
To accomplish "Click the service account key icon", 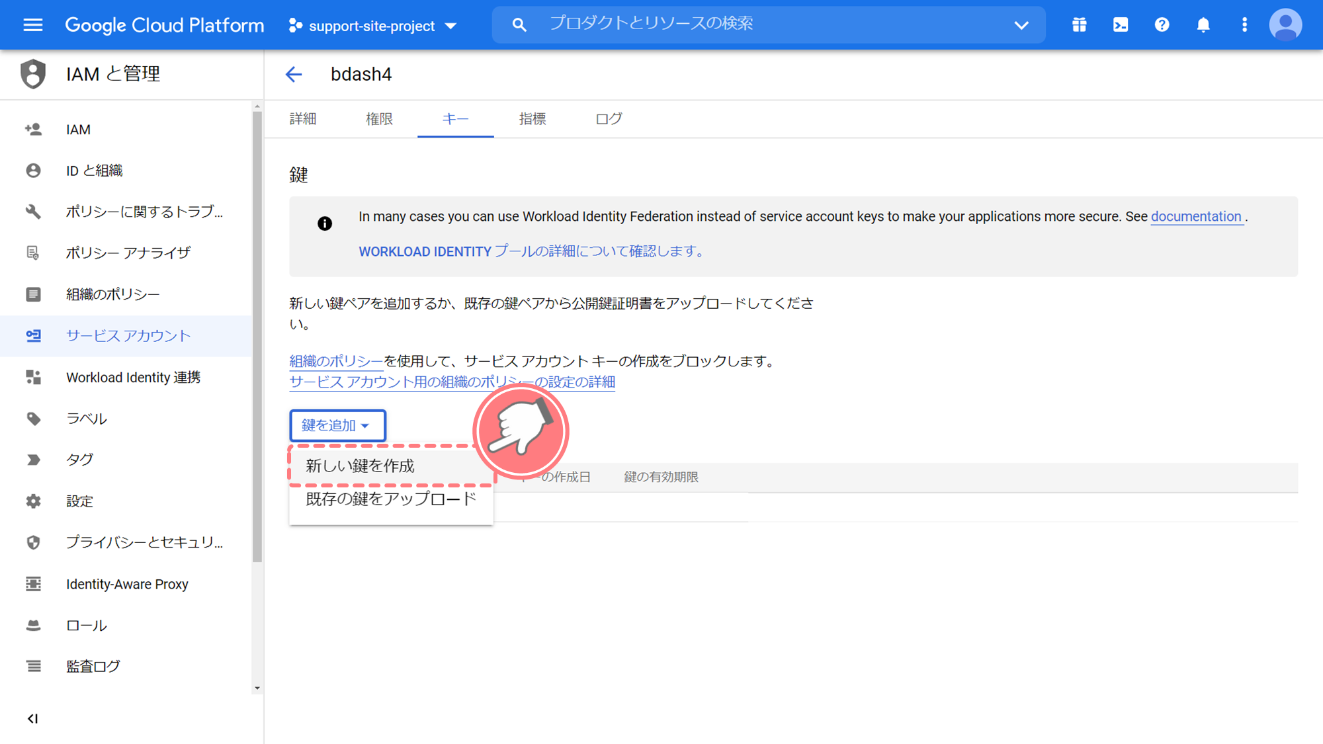I will click(33, 336).
